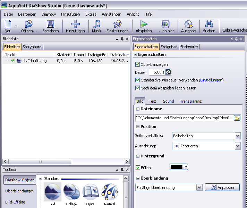Expand the Ausrichtung Zentrieren dropdown
Viewport: 247px width, 208px height.
[238, 146]
